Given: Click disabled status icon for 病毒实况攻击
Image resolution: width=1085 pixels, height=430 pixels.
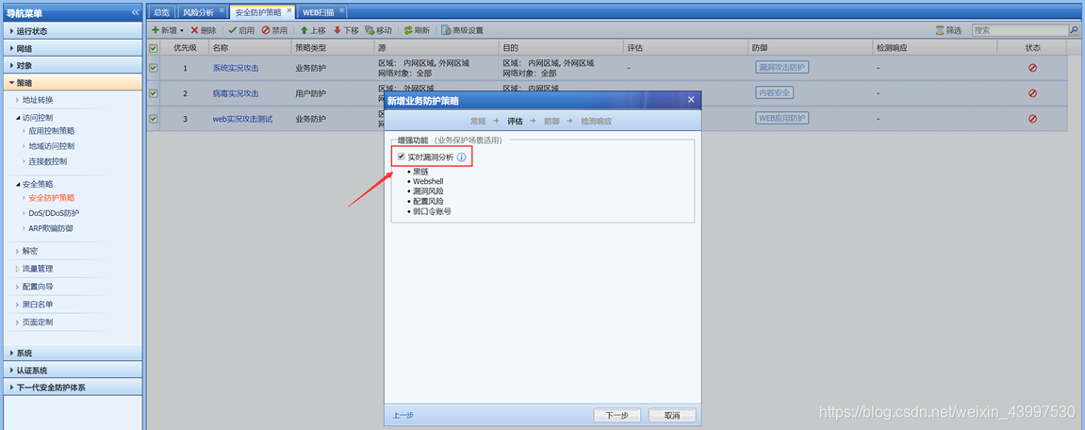Looking at the screenshot, I should (x=1032, y=92).
